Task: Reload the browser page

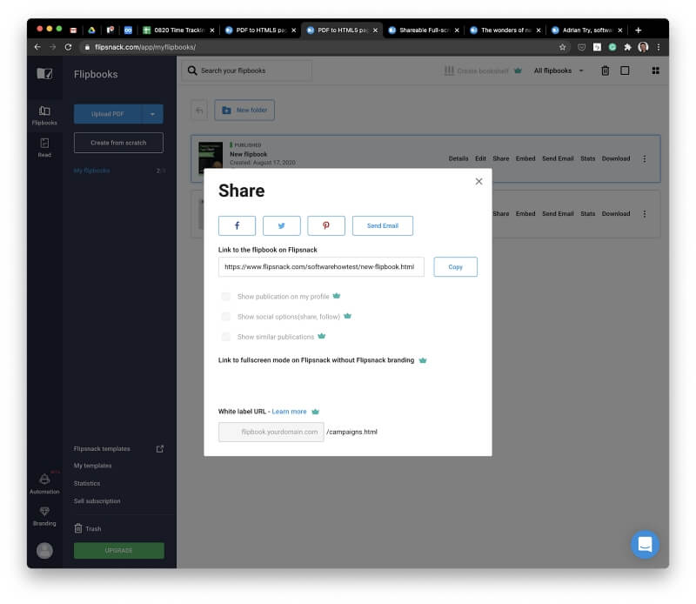Action: click(x=68, y=47)
